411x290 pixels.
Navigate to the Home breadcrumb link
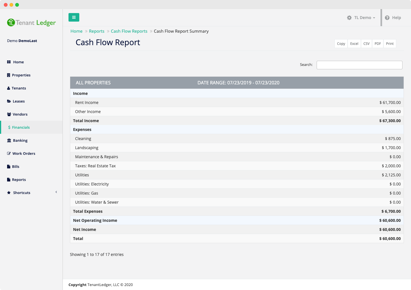click(x=76, y=31)
